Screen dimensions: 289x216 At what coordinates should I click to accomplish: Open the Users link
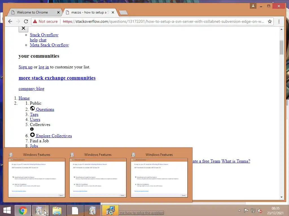point(35,120)
